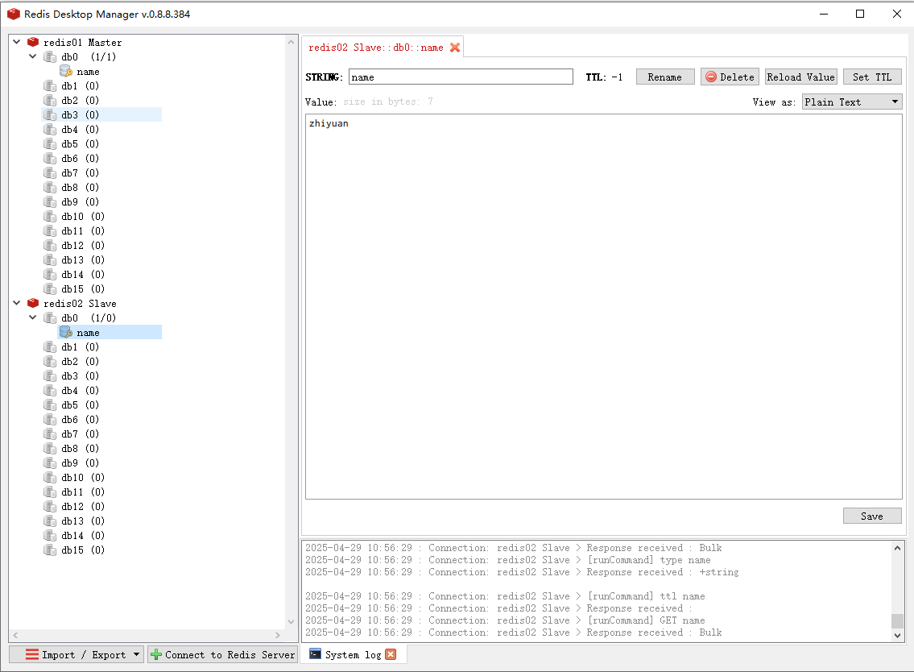Collapse the redis01 Master tree node
This screenshot has width=914, height=672.
click(x=16, y=42)
